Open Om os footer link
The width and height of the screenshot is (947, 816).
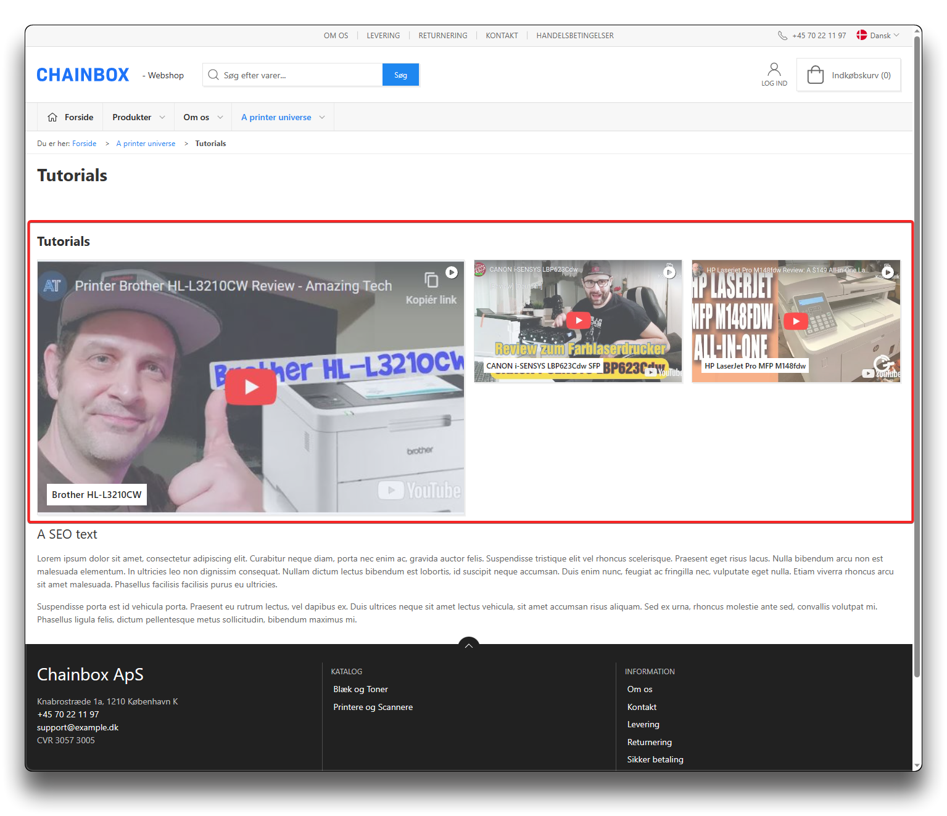coord(640,689)
